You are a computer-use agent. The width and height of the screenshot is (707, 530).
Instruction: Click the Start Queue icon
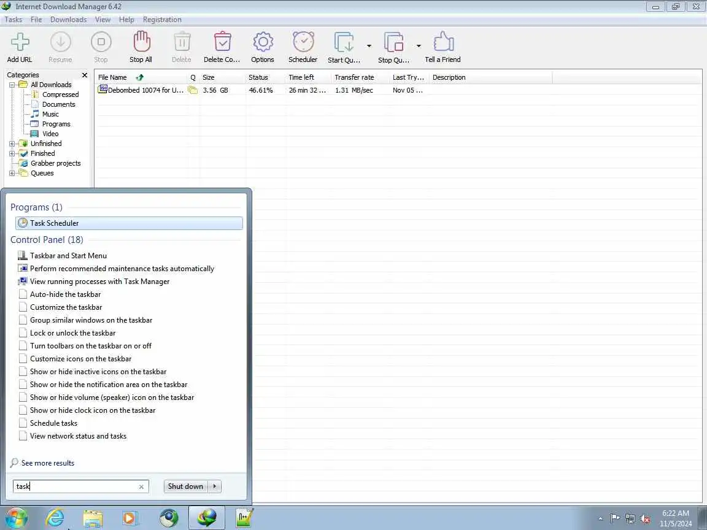344,42
